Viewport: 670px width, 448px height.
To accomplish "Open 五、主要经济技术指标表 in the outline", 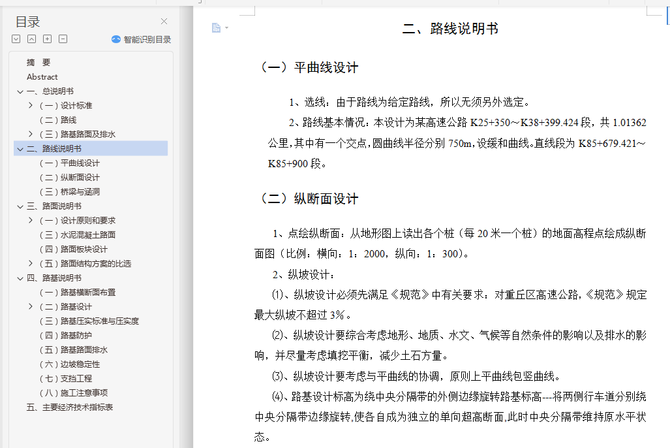I will [x=70, y=408].
